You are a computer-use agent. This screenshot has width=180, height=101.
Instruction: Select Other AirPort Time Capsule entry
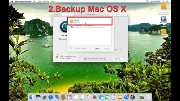click(x=90, y=26)
